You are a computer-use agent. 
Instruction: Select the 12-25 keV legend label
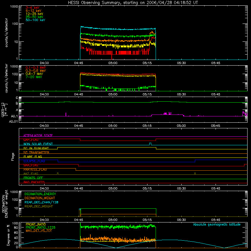pyautogui.click(x=35, y=14)
